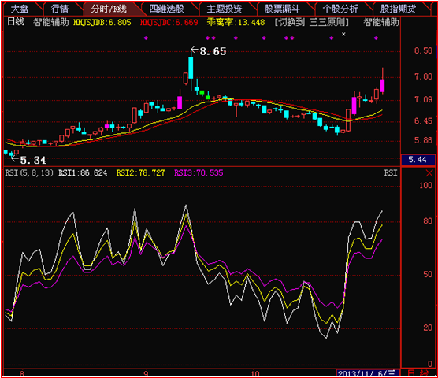
Task: Open the 股指期货 tab
Action: point(398,9)
